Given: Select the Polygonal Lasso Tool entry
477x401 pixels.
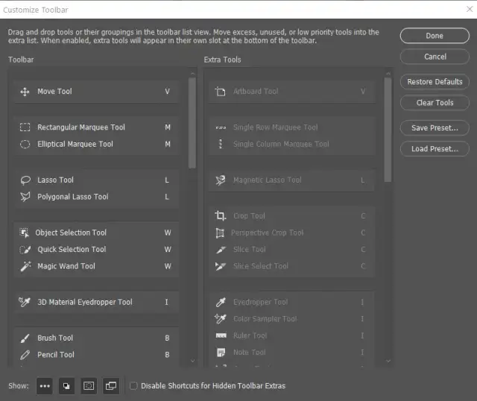Looking at the screenshot, I should tap(73, 197).
